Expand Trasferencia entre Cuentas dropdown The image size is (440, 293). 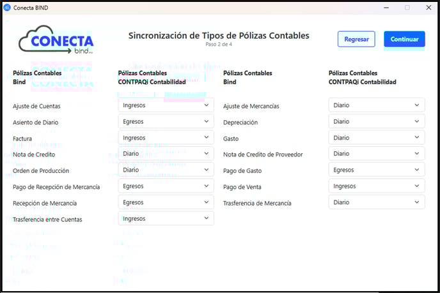(x=166, y=218)
